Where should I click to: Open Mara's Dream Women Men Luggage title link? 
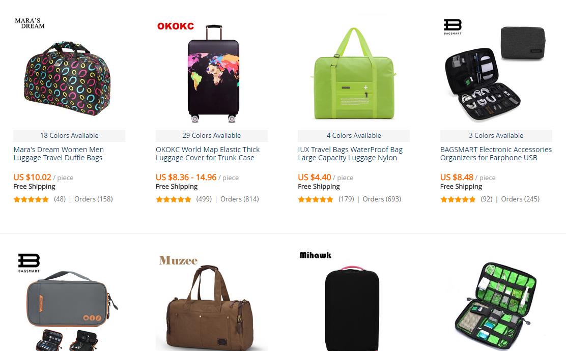pos(59,154)
